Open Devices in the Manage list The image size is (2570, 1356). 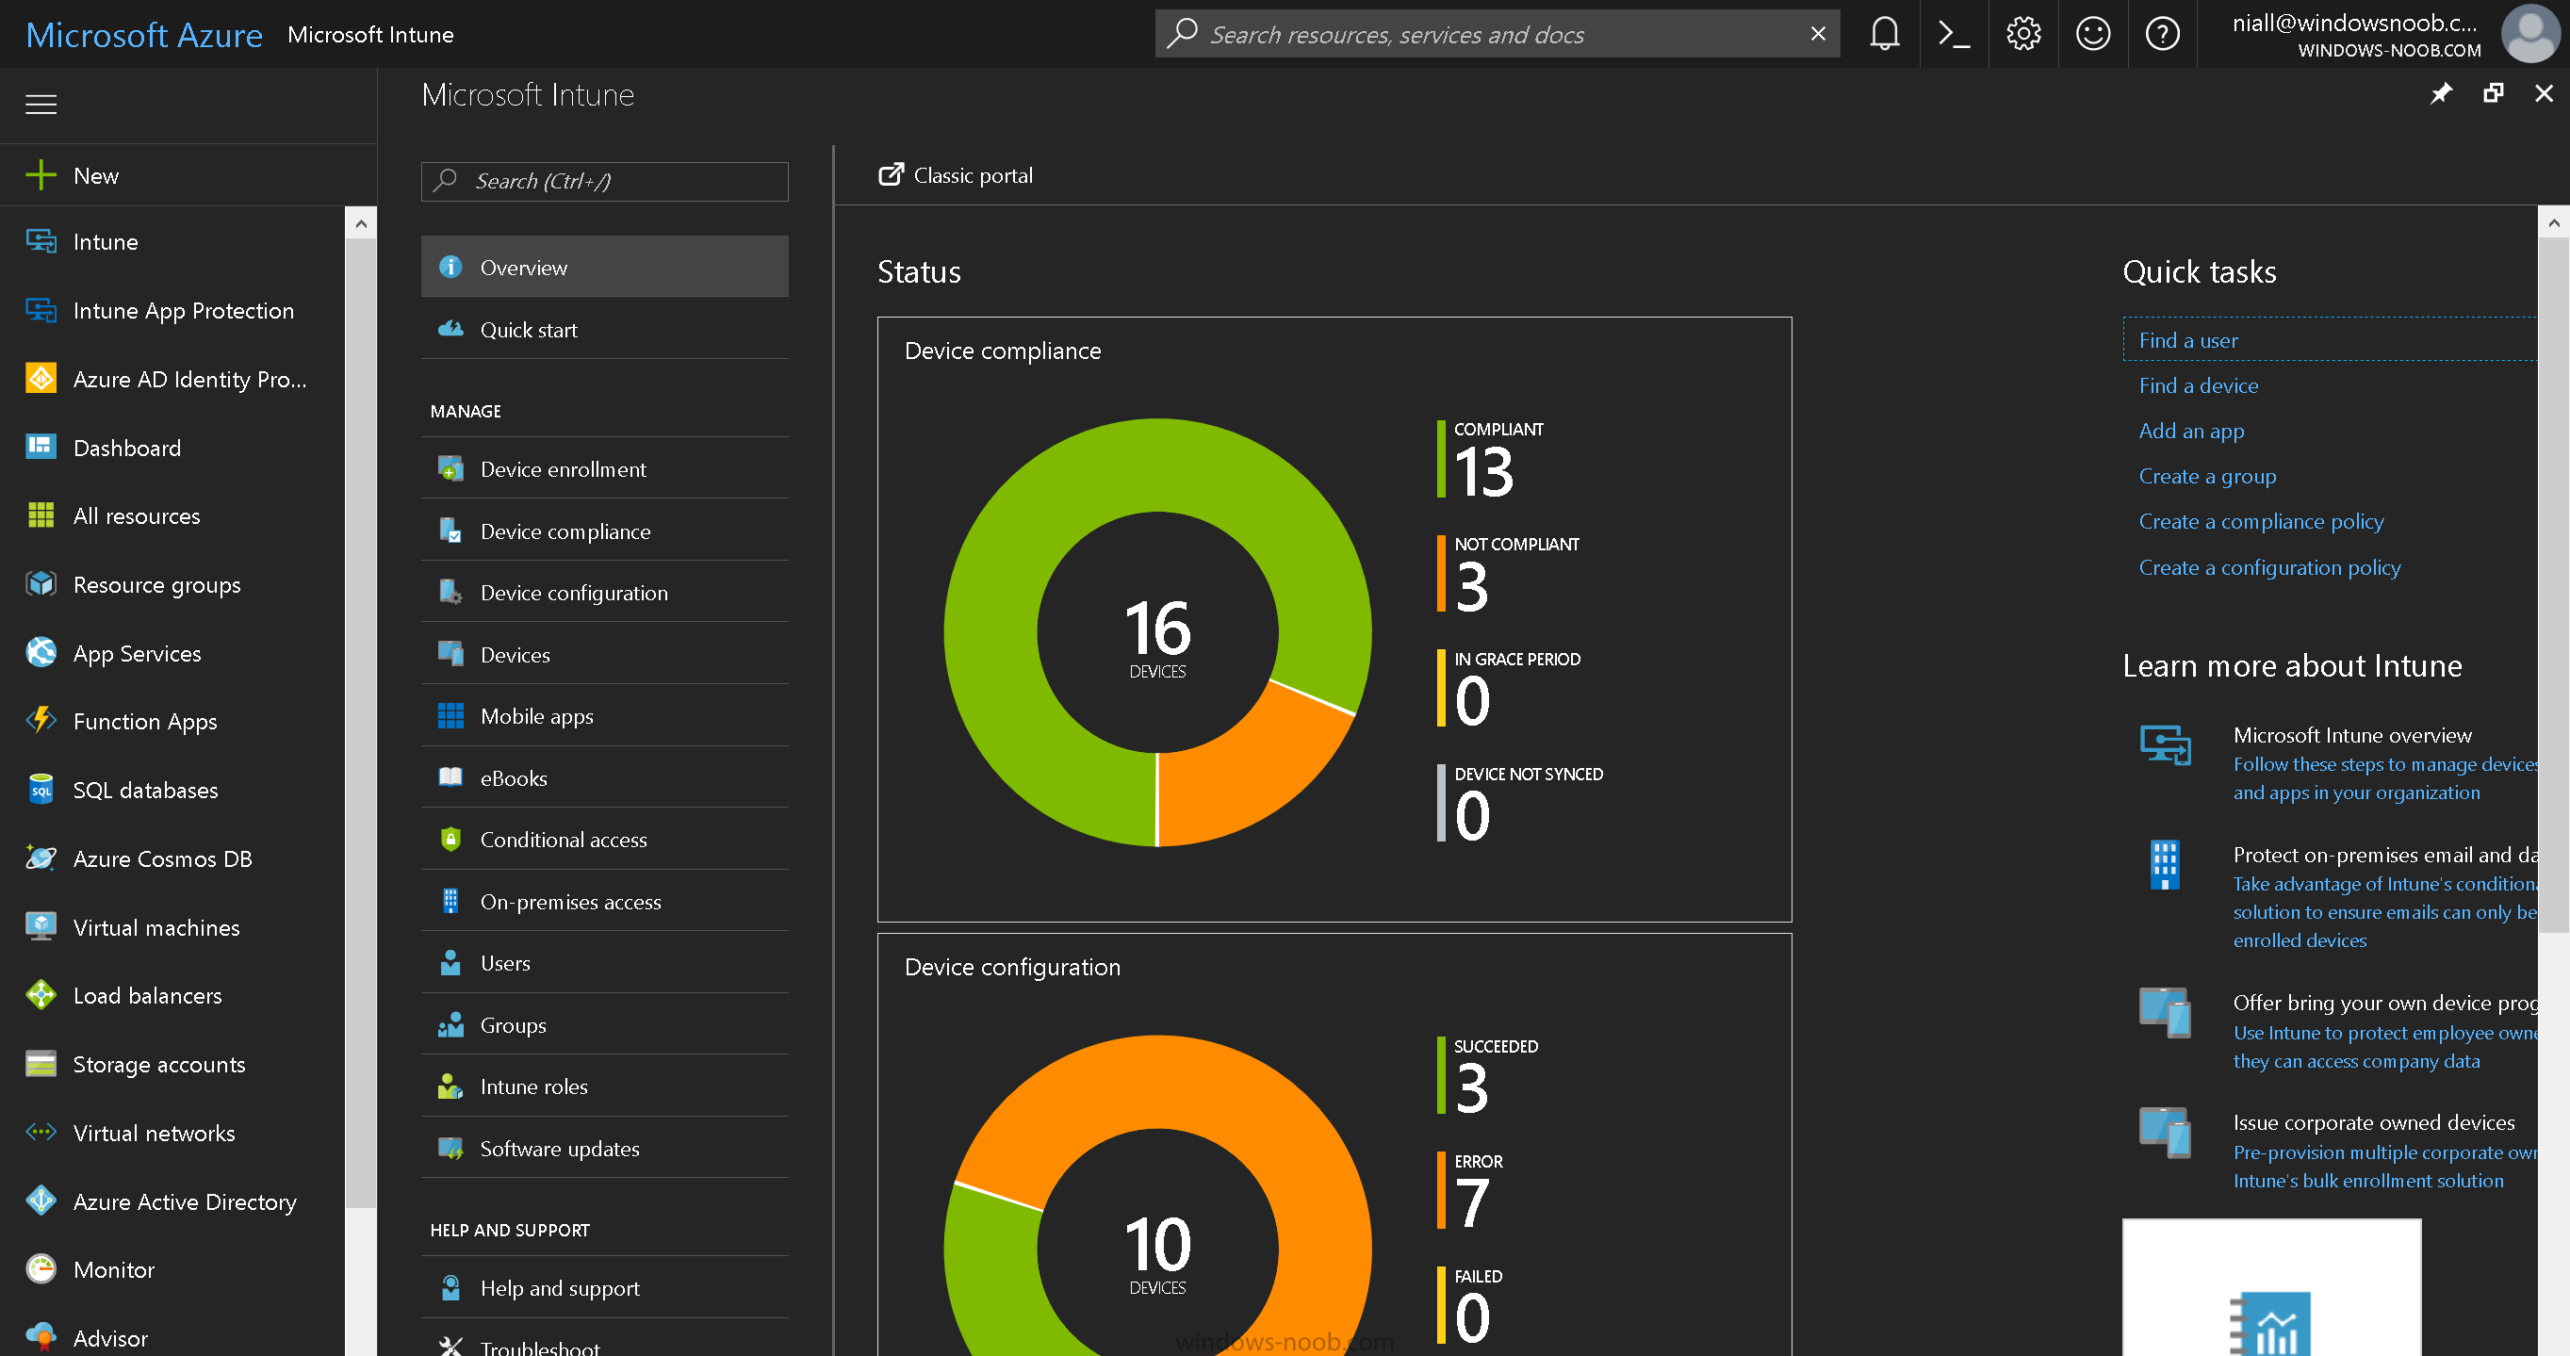(605, 655)
